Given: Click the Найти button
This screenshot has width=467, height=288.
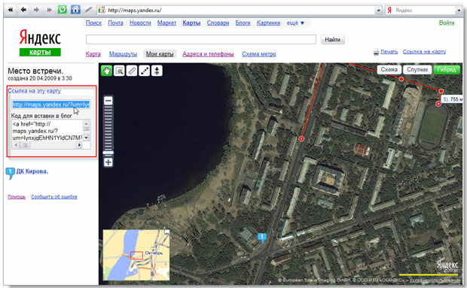Looking at the screenshot, I should 333,39.
